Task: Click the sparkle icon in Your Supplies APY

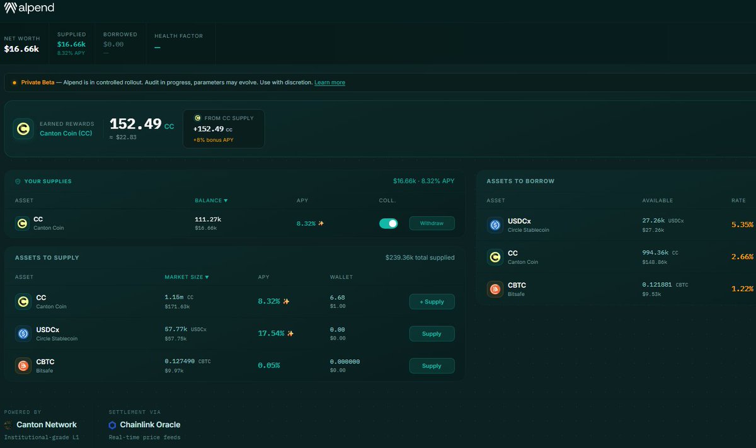Action: (x=321, y=223)
